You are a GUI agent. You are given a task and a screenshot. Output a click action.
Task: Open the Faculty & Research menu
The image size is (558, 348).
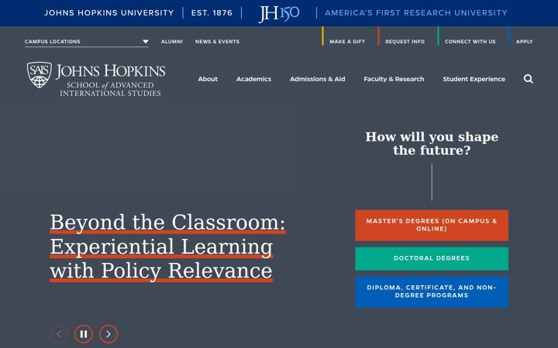click(394, 79)
